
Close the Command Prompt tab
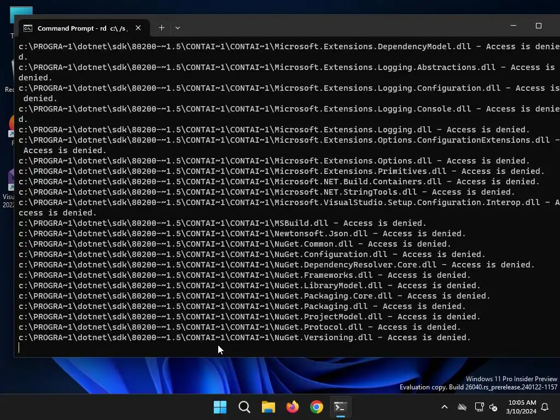coord(138,28)
